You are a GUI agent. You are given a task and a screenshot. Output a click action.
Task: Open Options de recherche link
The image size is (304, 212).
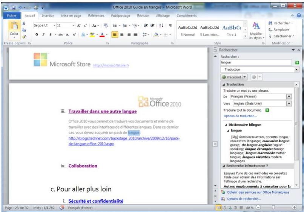[244, 199]
